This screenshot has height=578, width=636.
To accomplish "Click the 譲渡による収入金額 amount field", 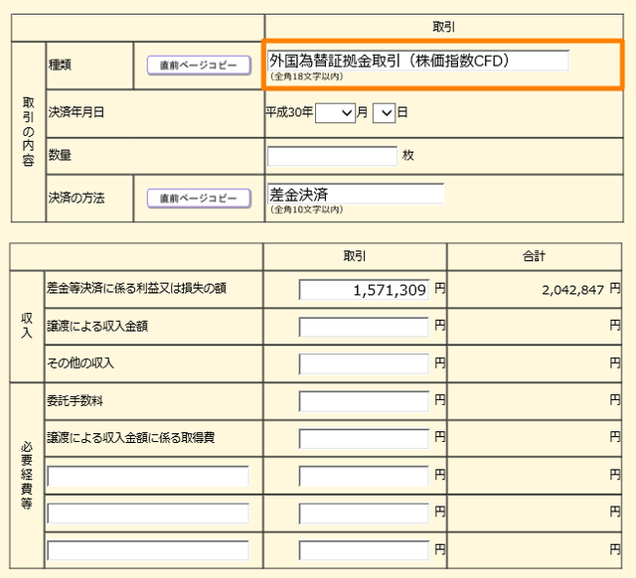I will (364, 327).
